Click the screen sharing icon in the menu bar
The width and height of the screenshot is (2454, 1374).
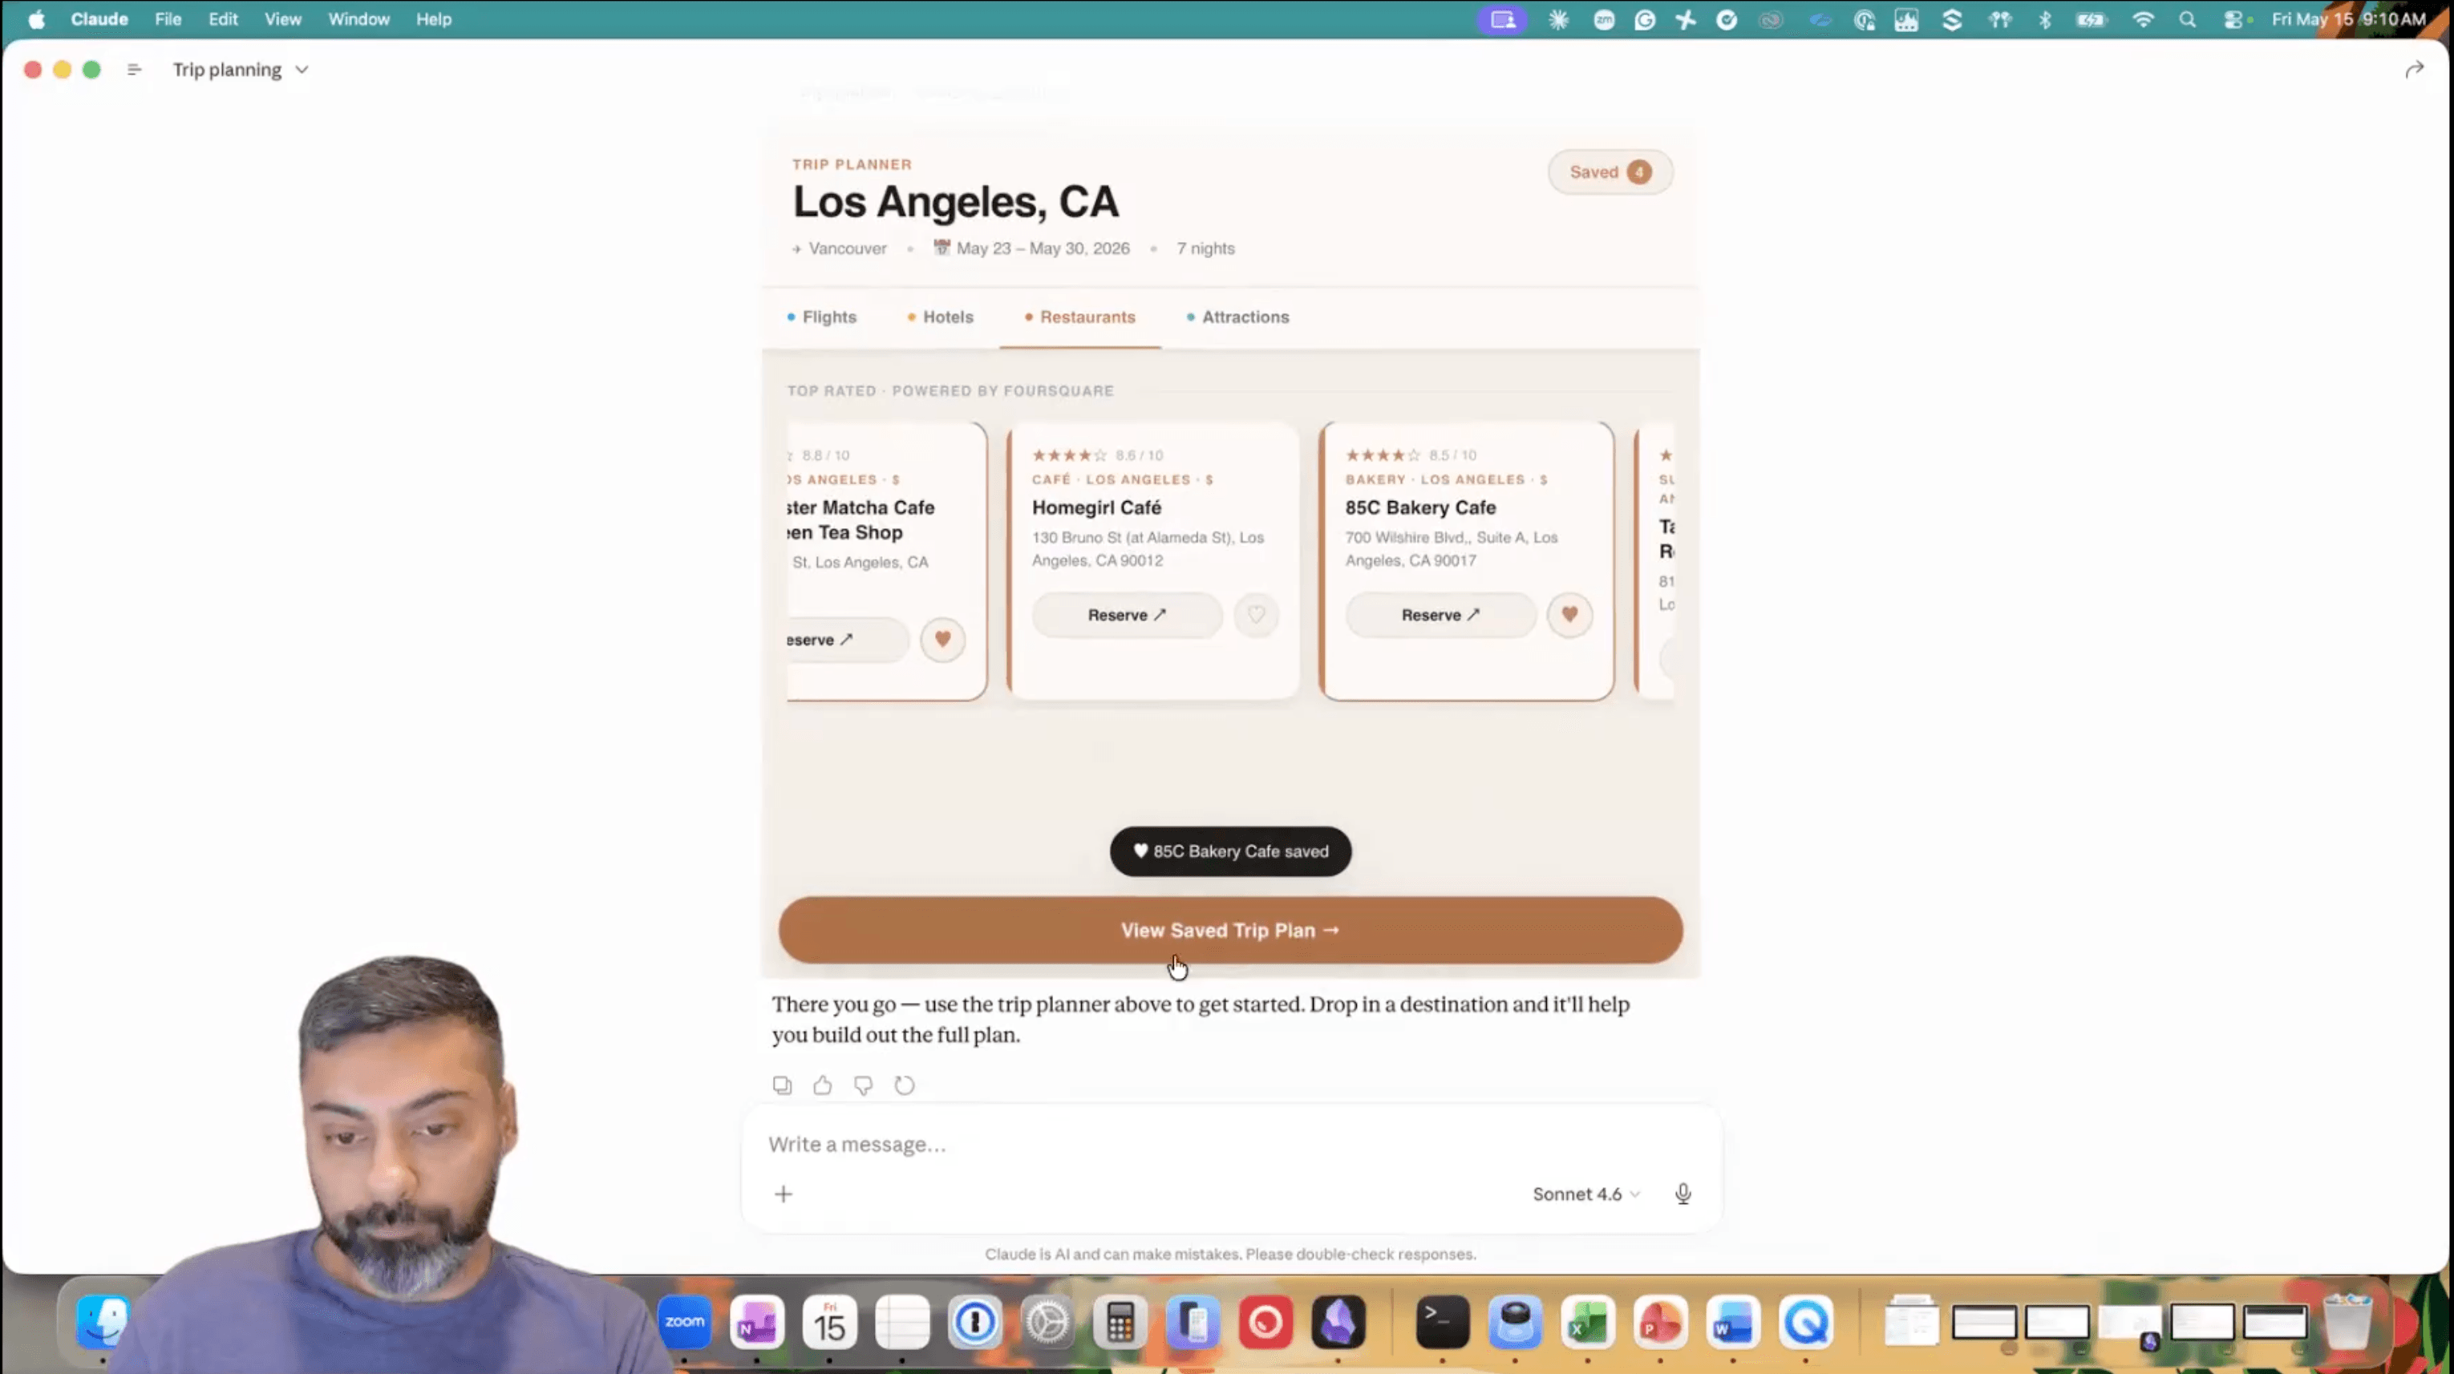(1502, 19)
